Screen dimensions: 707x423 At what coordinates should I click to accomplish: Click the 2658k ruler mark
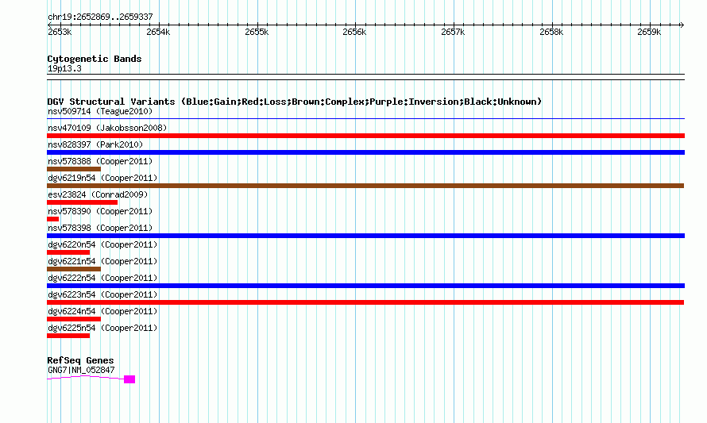pos(551,32)
